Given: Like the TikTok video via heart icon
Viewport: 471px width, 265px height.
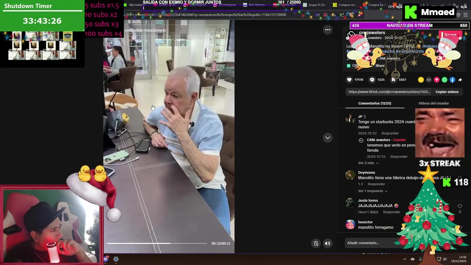Looking at the screenshot, I should [x=349, y=79].
